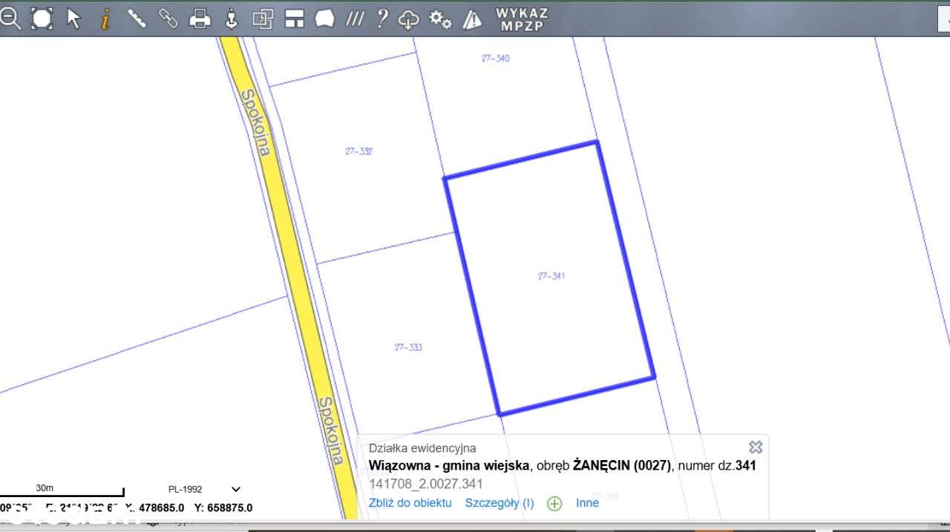Click the full extent view icon
Screen dimensions: 950x532
(x=42, y=19)
